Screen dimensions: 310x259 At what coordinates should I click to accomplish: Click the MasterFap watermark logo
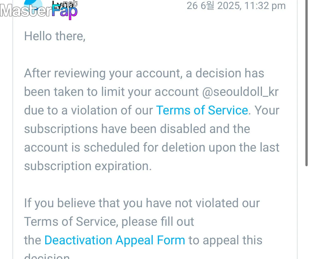tap(39, 10)
